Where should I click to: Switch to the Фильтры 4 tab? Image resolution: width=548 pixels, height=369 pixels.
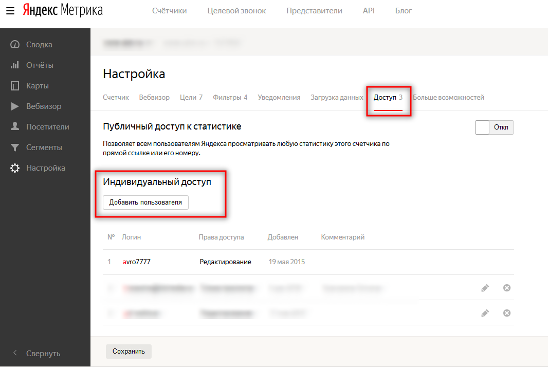[230, 98]
